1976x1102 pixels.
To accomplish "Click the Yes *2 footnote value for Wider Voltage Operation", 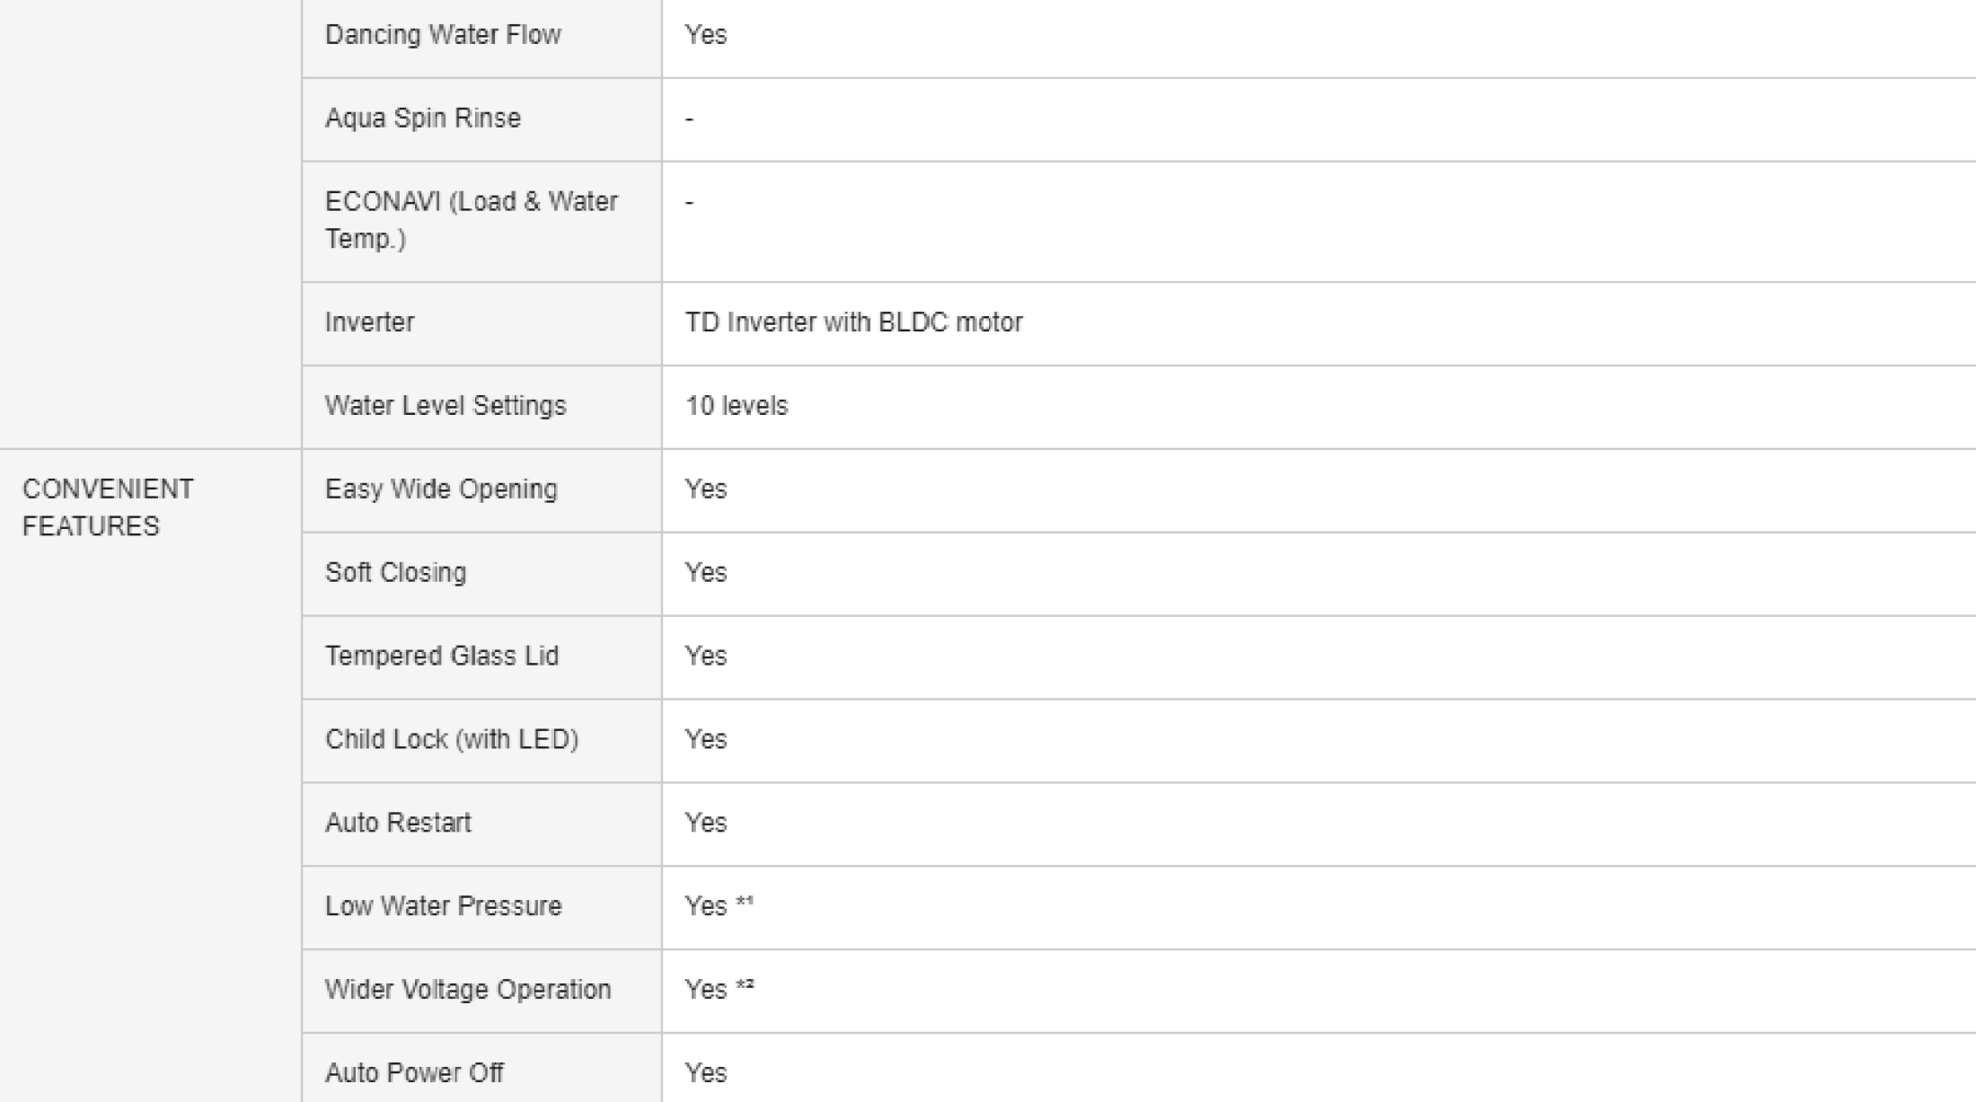I will pos(719,990).
